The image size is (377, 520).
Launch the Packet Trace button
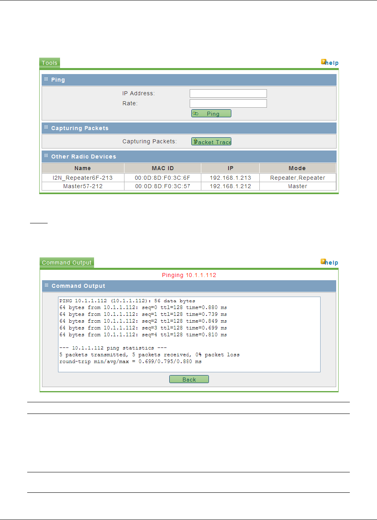point(211,142)
